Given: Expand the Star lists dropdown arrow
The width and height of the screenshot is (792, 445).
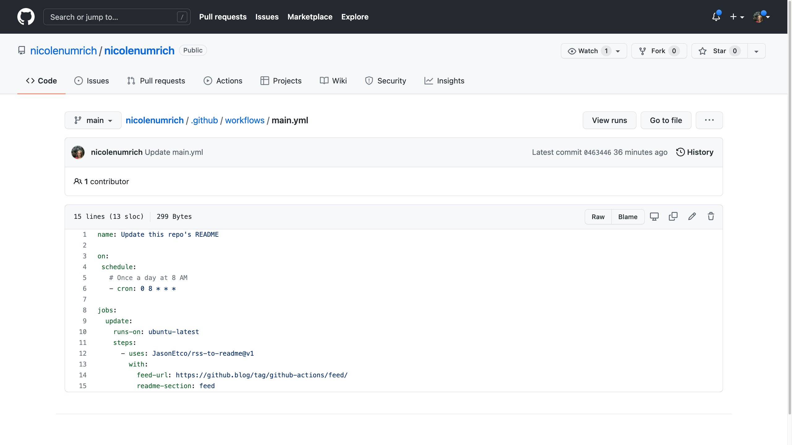Looking at the screenshot, I should [x=756, y=51].
